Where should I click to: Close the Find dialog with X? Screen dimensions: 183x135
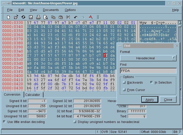(x=177, y=46)
